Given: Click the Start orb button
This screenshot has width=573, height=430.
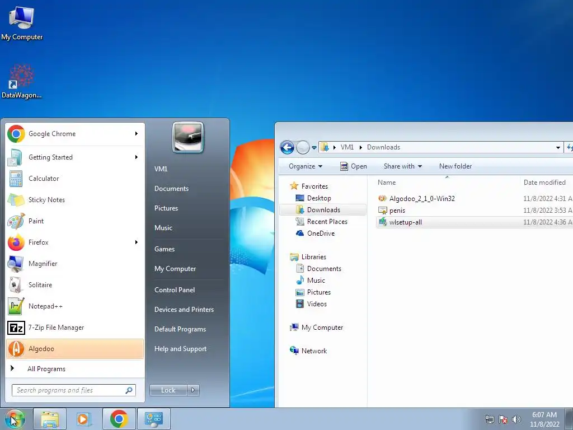Looking at the screenshot, I should click(15, 419).
